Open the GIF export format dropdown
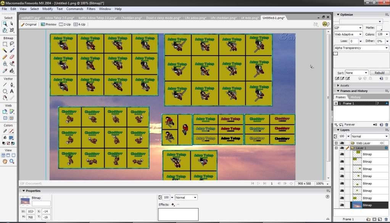Screen dimensions: 390x223 point(348,28)
